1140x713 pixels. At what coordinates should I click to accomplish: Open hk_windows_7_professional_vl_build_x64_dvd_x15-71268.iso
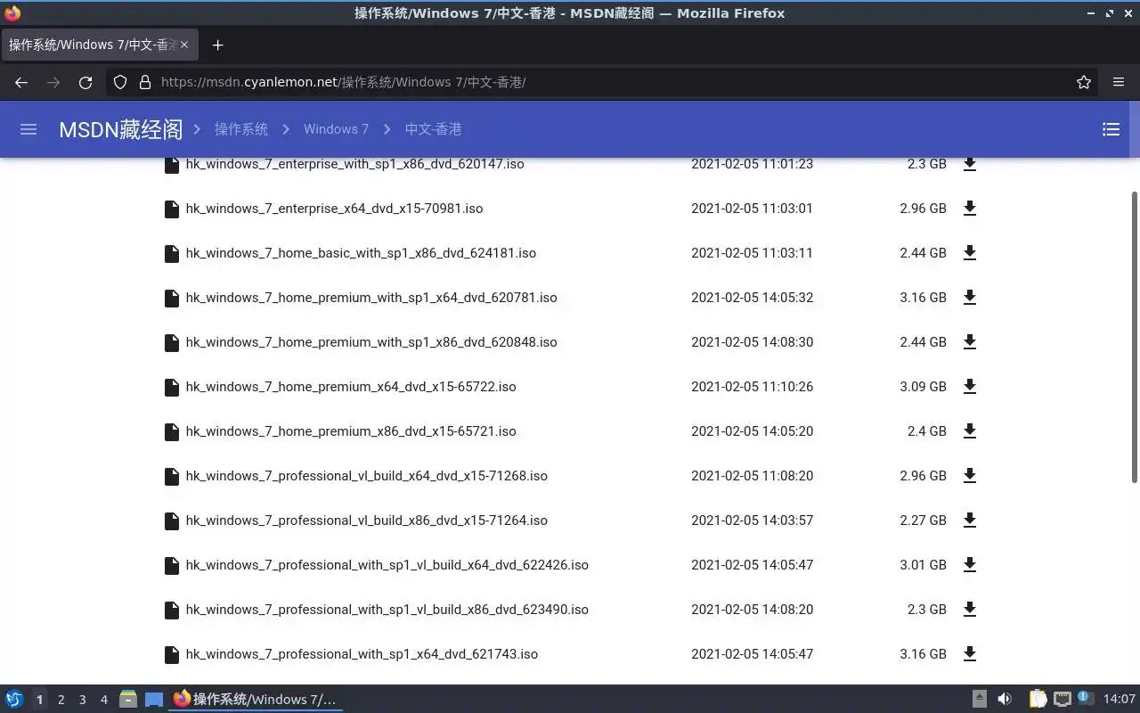pyautogui.click(x=366, y=476)
